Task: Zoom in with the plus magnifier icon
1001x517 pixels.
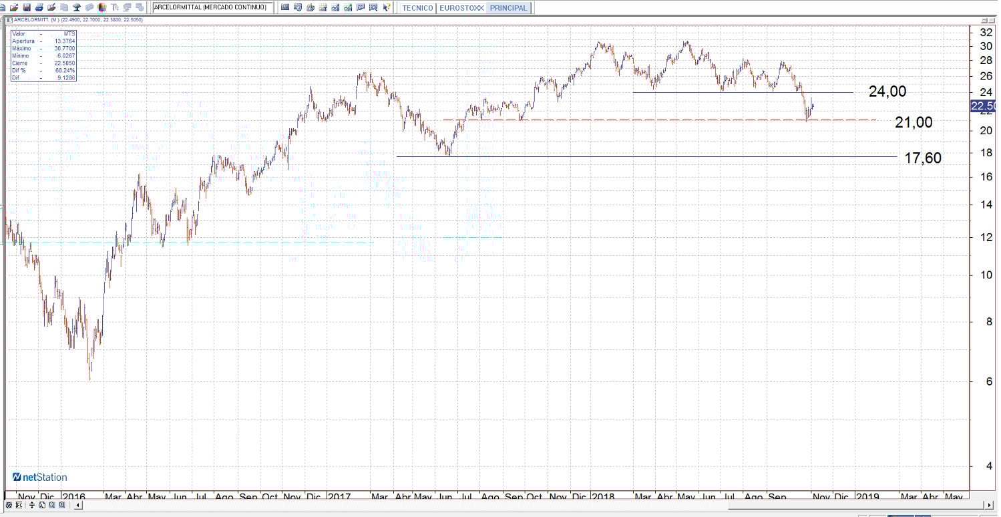Action: point(61,505)
